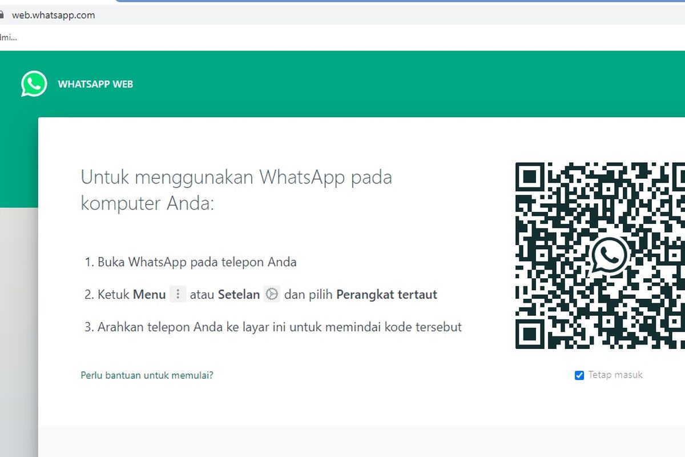Viewport: 685px width, 457px height.
Task: Click the three-dot Menu icon in step 2
Action: tap(178, 294)
